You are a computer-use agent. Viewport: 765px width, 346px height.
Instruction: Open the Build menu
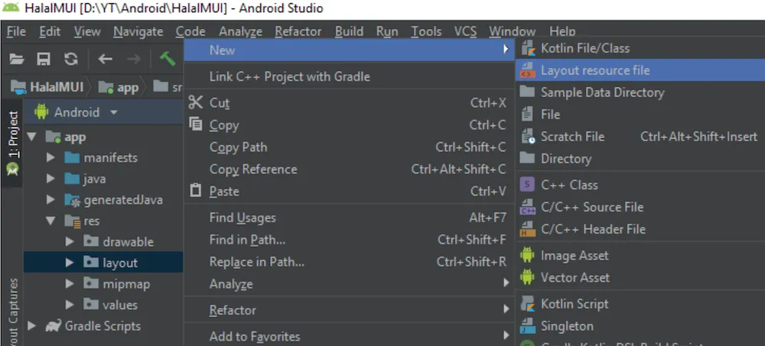tap(349, 31)
